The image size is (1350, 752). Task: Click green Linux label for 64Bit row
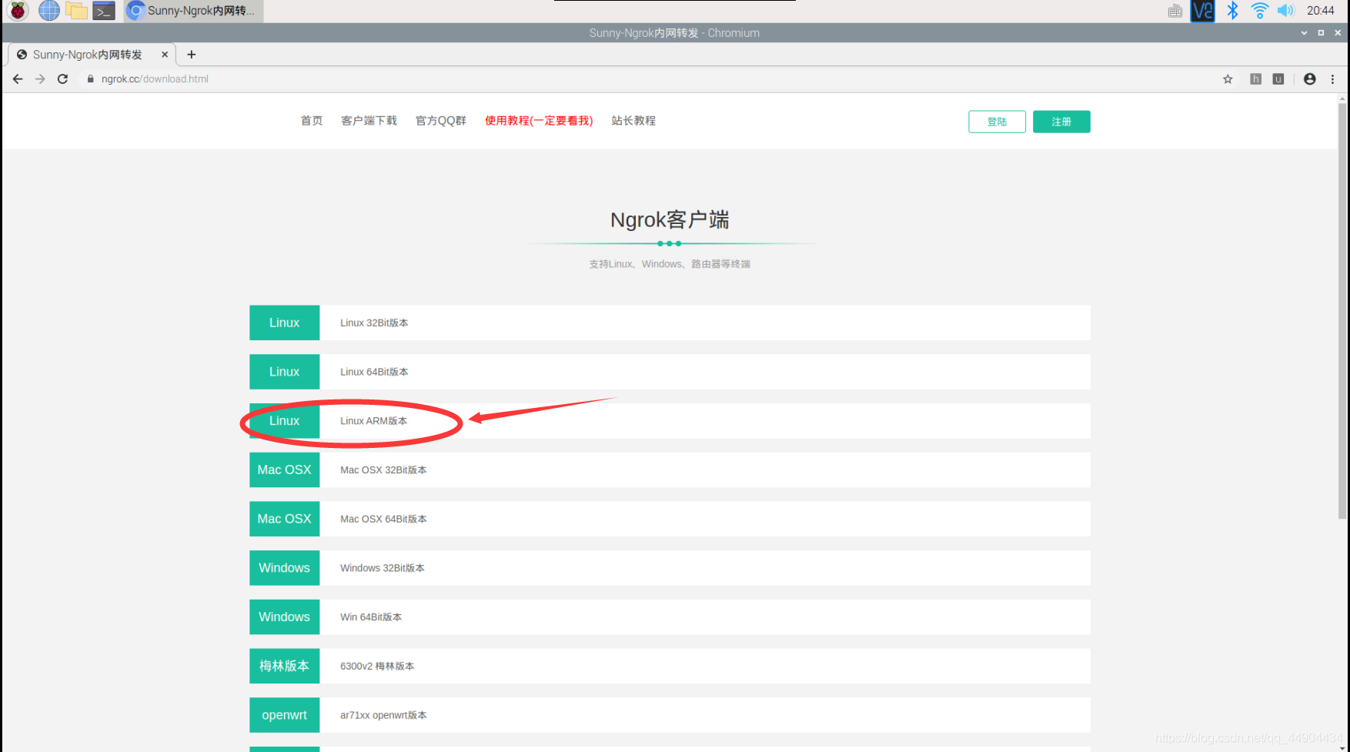click(x=284, y=372)
